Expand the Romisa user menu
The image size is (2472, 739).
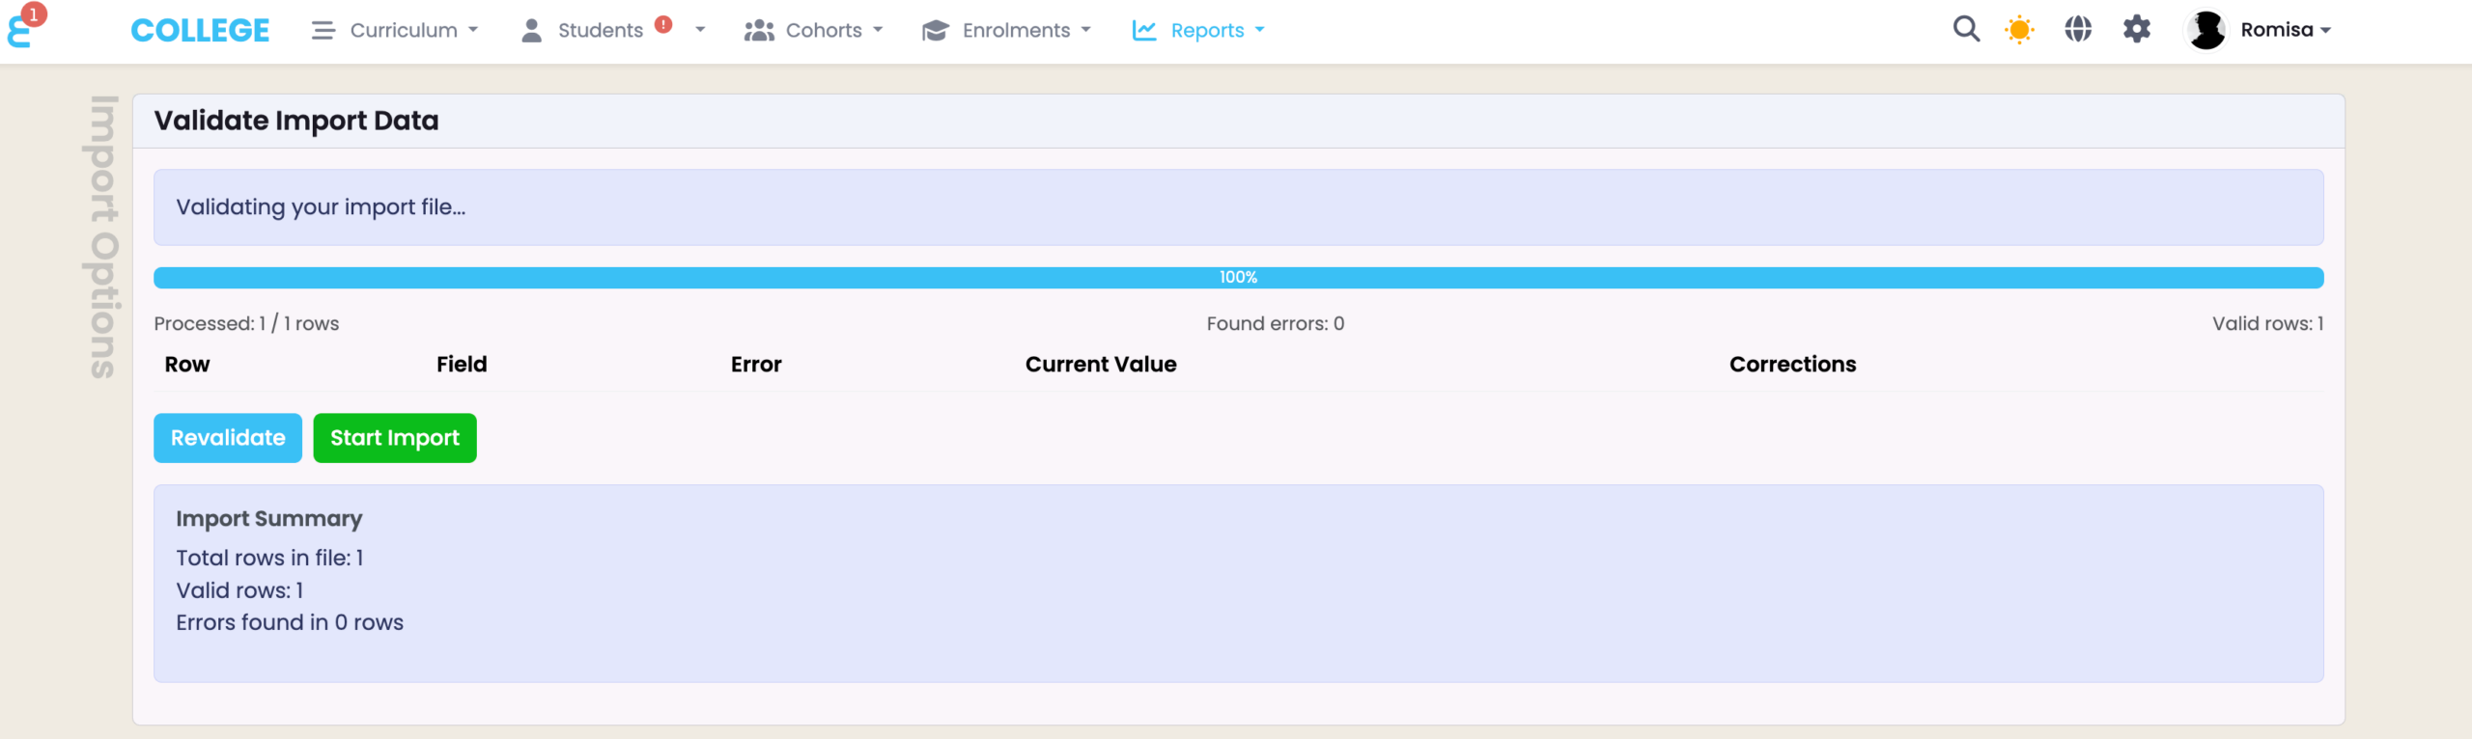pyautogui.click(x=2285, y=30)
